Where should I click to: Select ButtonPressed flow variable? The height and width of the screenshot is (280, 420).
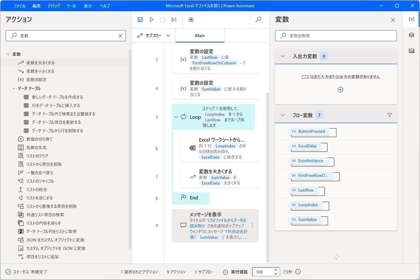click(x=309, y=131)
